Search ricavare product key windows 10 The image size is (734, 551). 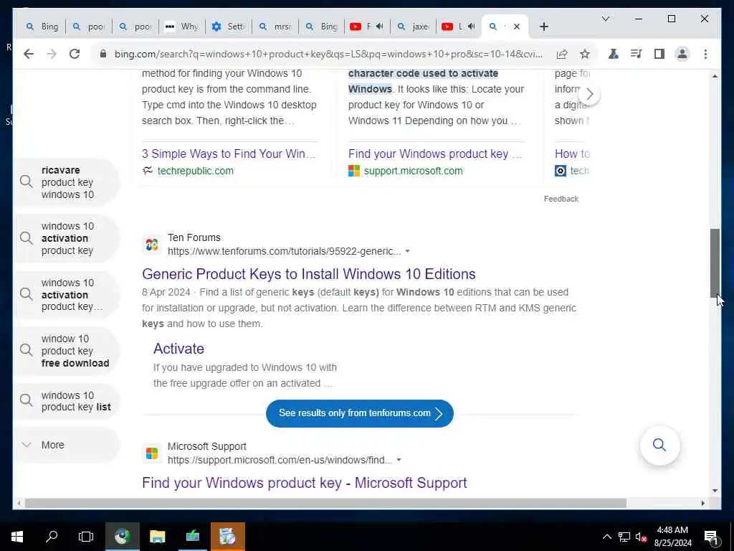(67, 182)
